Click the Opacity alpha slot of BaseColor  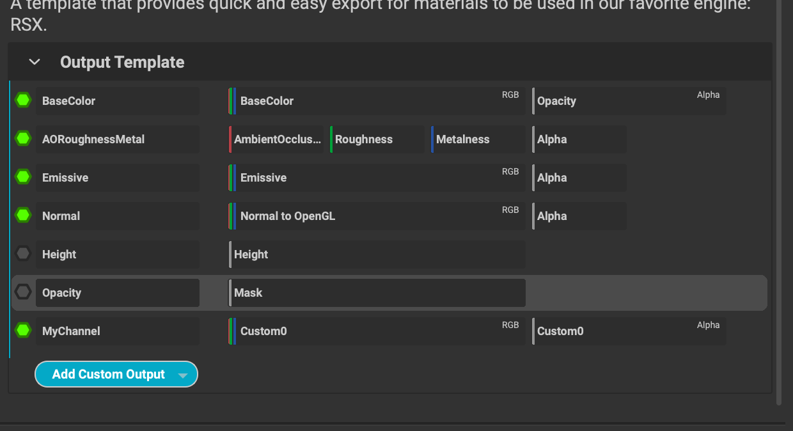[629, 101]
